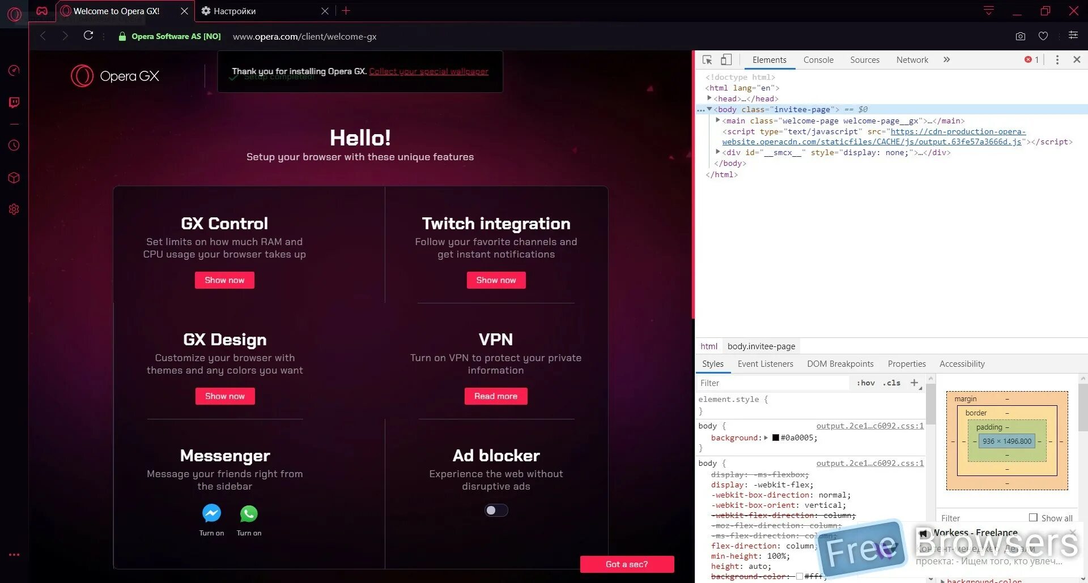The width and height of the screenshot is (1088, 583).
Task: Toggle DevTools device toolbar icon
Action: (726, 59)
